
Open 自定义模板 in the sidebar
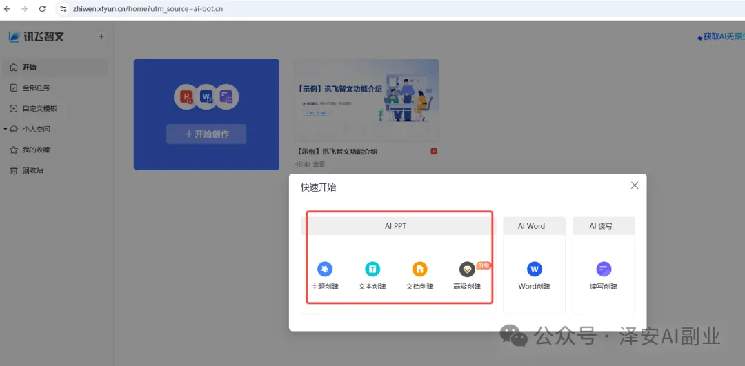click(54, 108)
